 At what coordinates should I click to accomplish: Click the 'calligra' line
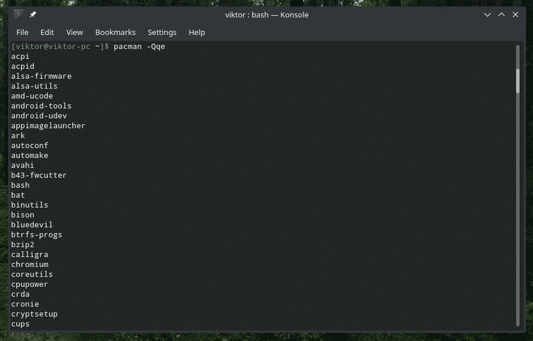pos(30,255)
